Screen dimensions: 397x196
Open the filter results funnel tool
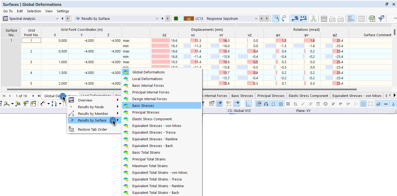tap(381, 18)
